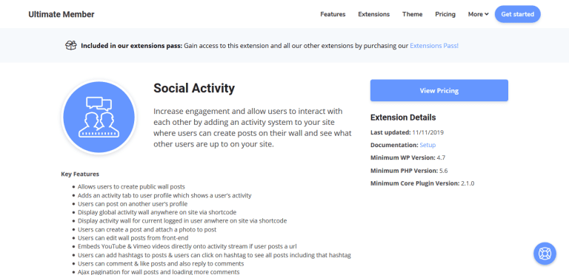
Task: Open the Theme menu link
Action: click(x=412, y=14)
